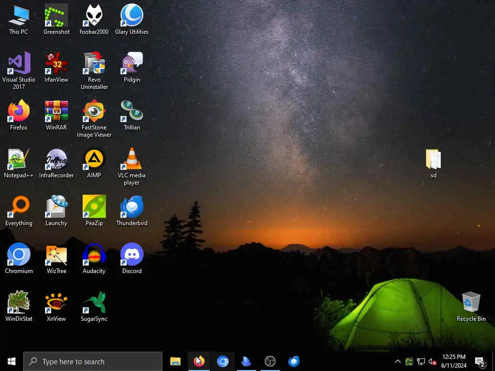Select the FastStone Image Viewer shortcut
This screenshot has height=371, width=495.
click(x=94, y=118)
